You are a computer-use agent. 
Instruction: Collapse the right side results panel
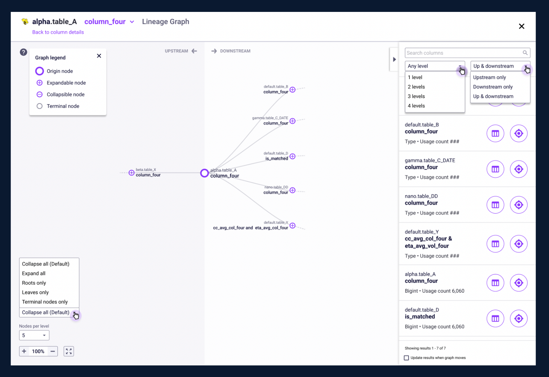point(394,60)
